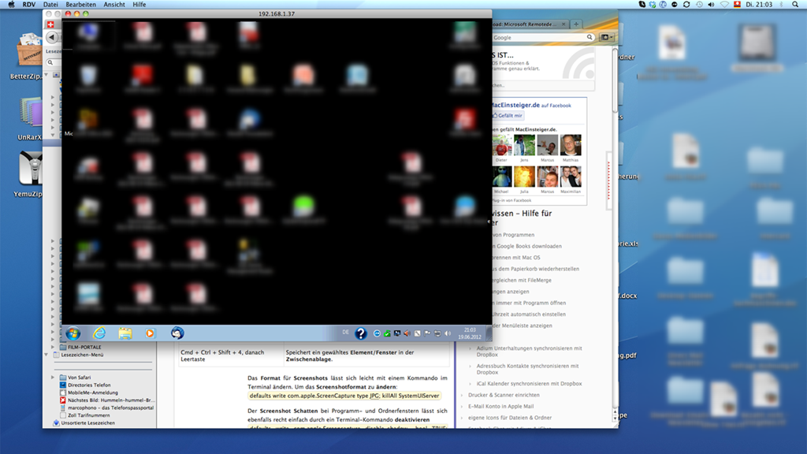Open Time Machine menu bar icon
807x454 pixels.
(700, 4)
